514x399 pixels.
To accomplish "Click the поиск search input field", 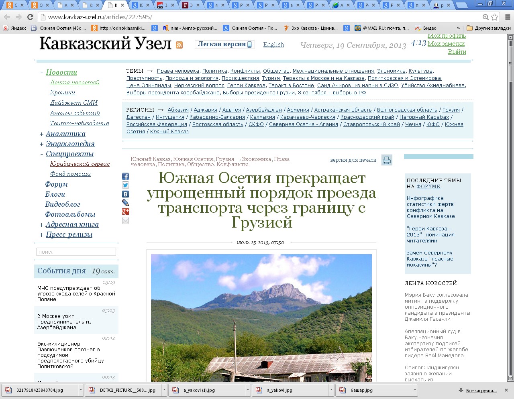I will point(76,252).
